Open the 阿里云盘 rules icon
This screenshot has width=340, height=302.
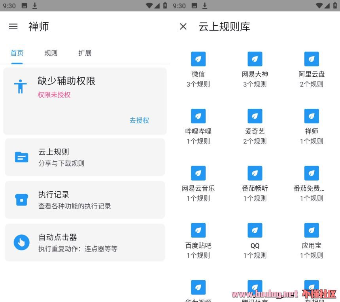[312, 59]
